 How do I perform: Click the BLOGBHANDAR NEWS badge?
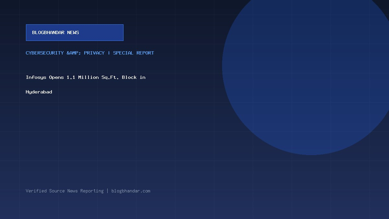tap(75, 32)
